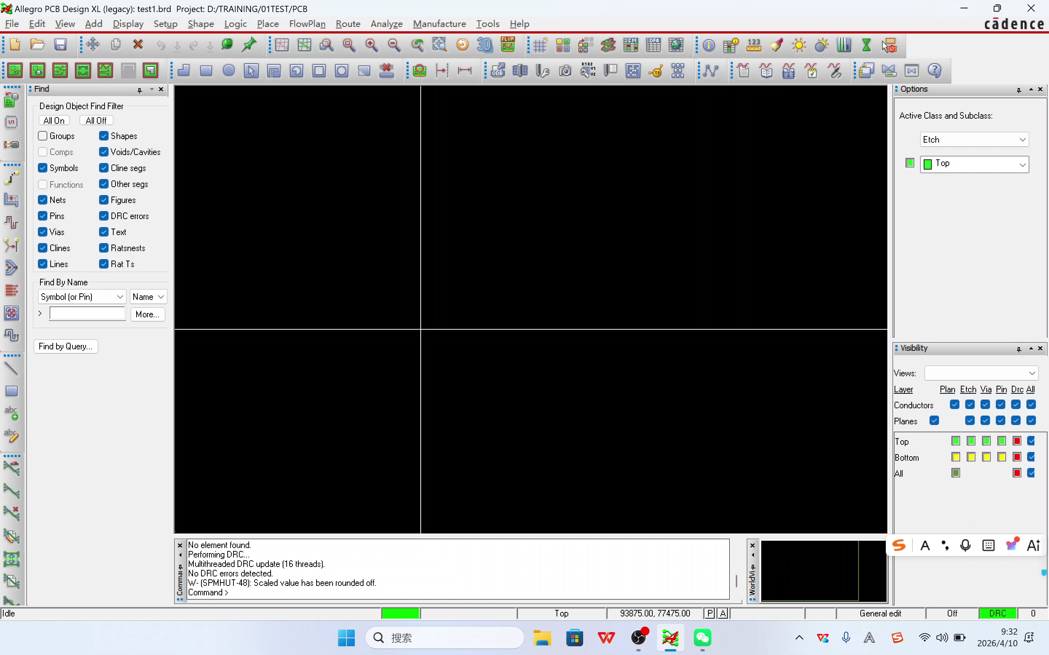Screen dimensions: 1049x655
Task: Select the Shape Add Rectangle icon
Action: (x=206, y=70)
